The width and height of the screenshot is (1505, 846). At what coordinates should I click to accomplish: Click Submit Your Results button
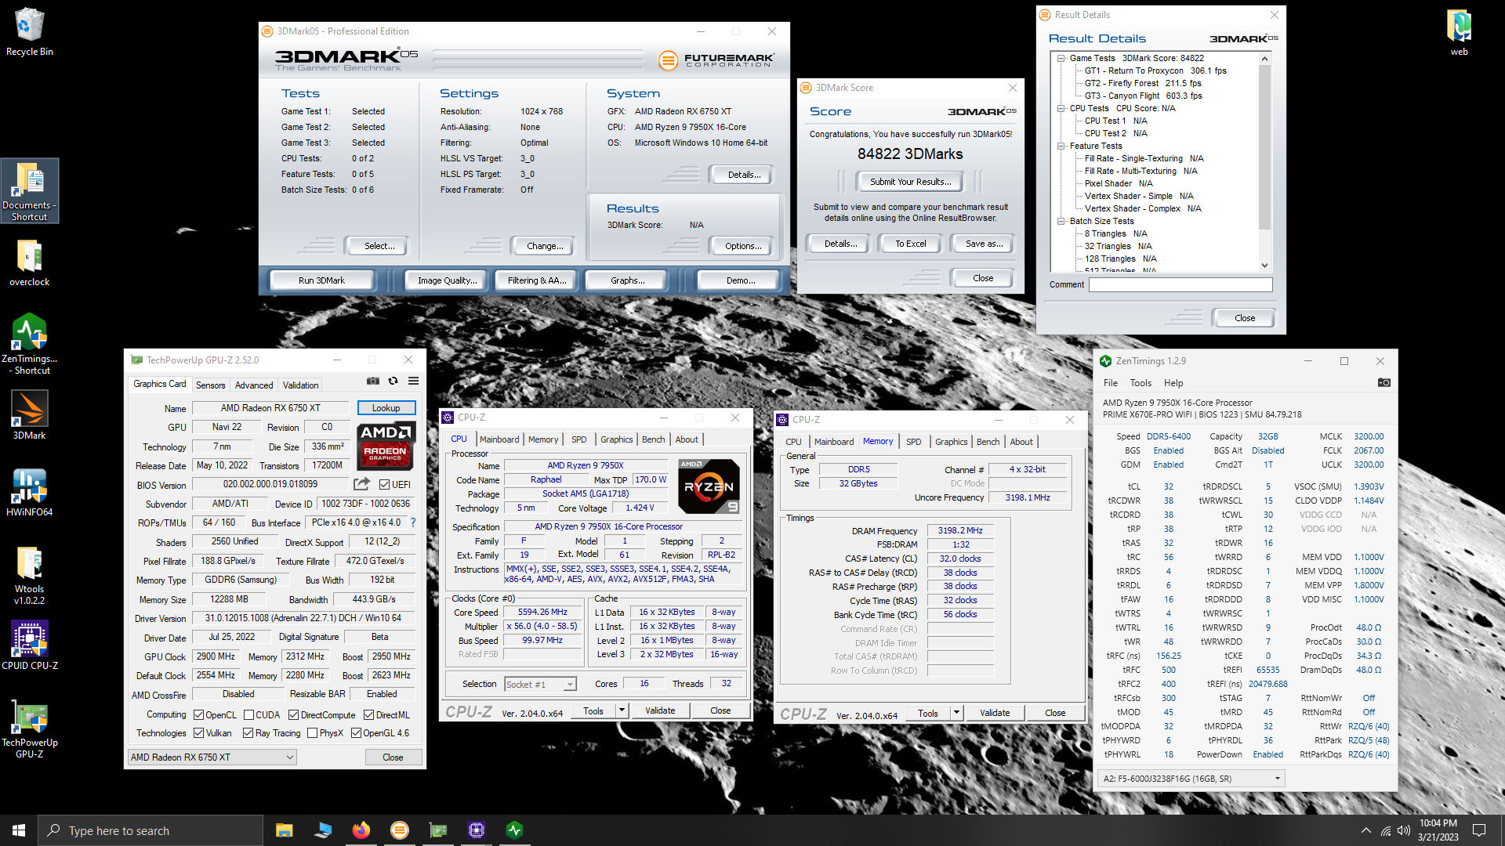click(910, 182)
